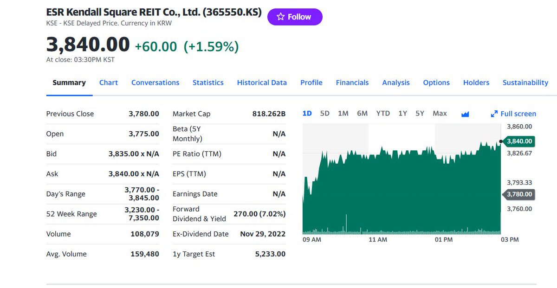Click the 3,840.00 current price

(x=88, y=45)
